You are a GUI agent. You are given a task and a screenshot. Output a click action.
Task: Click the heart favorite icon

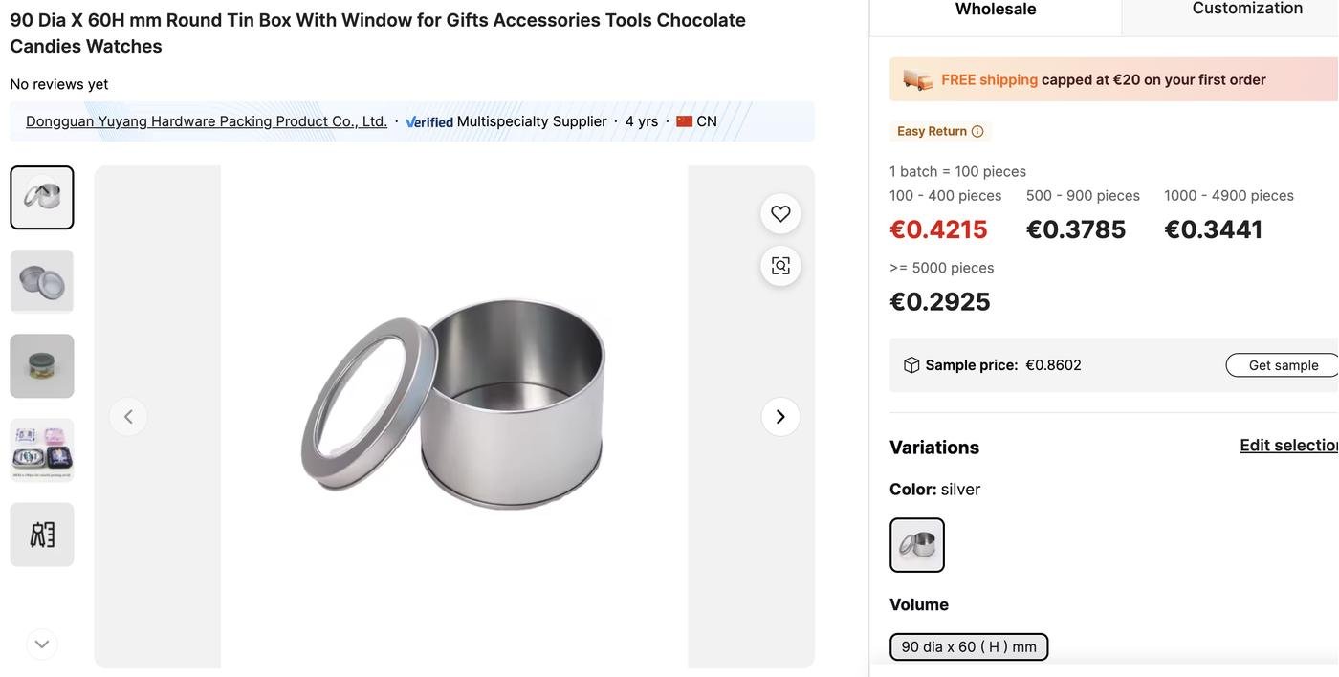(x=780, y=214)
